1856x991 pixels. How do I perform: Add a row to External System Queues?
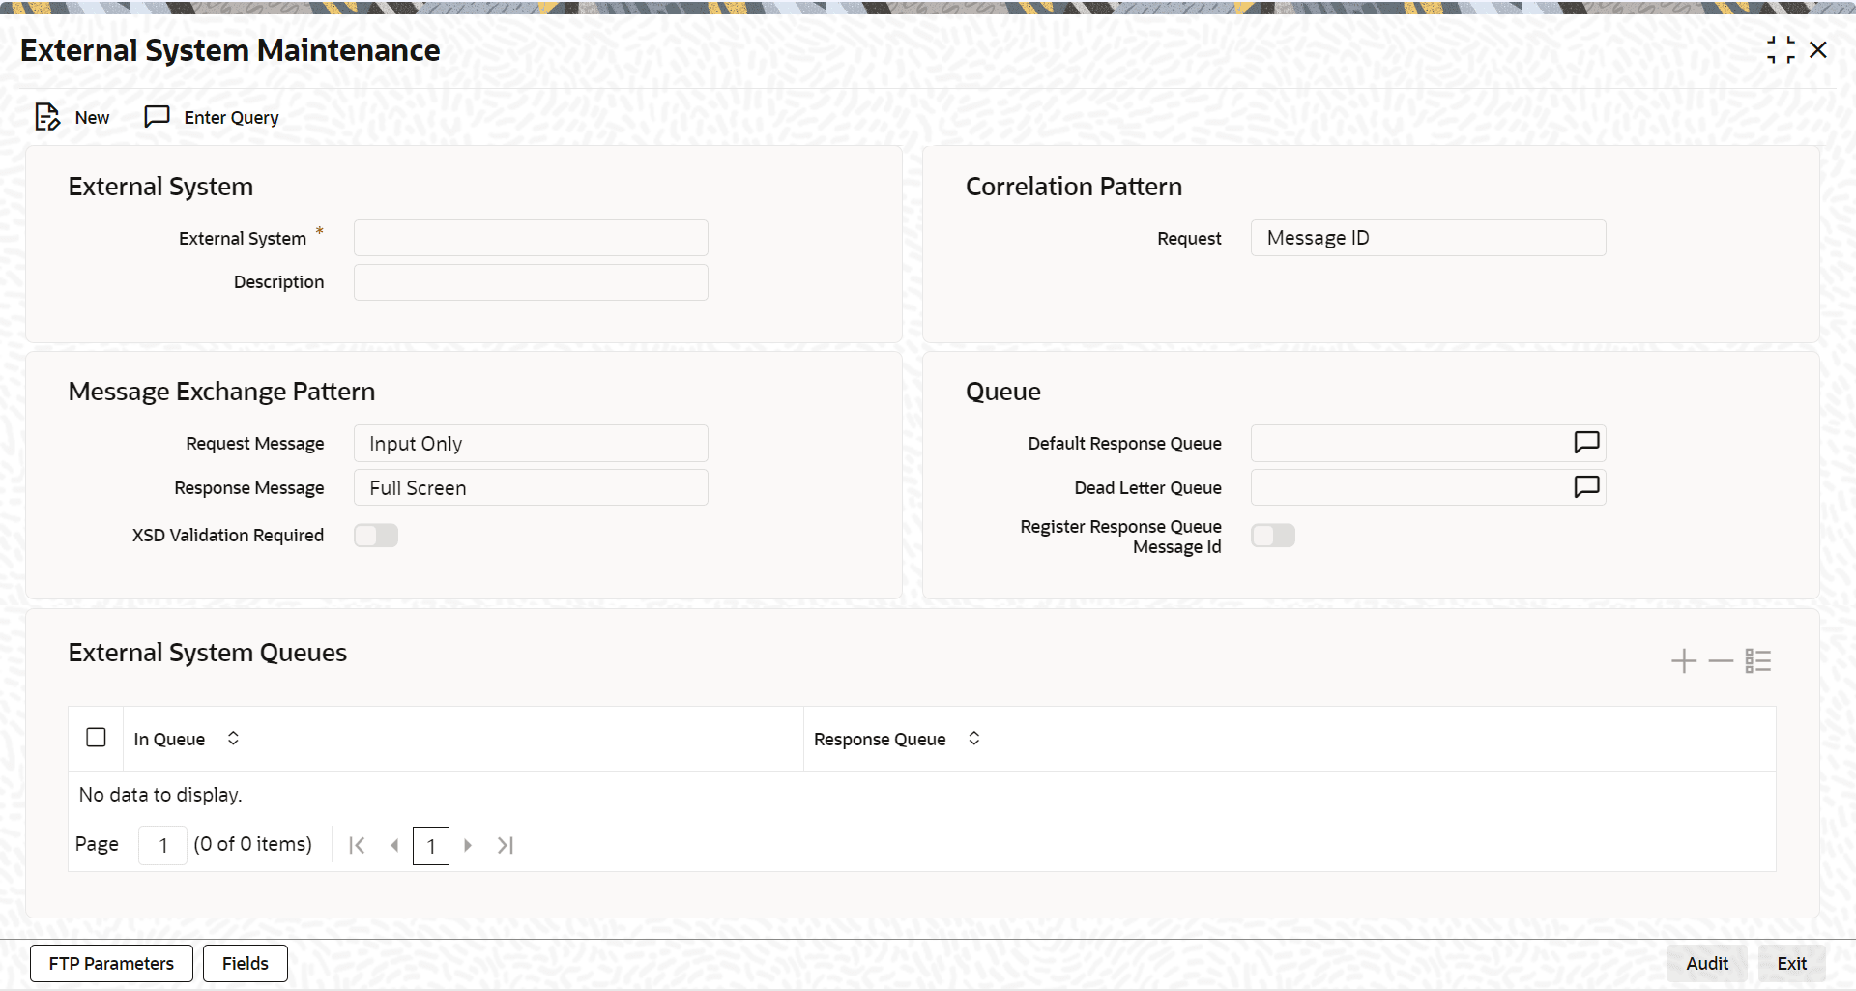1684,661
